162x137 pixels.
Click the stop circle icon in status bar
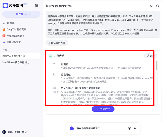[130, 128]
